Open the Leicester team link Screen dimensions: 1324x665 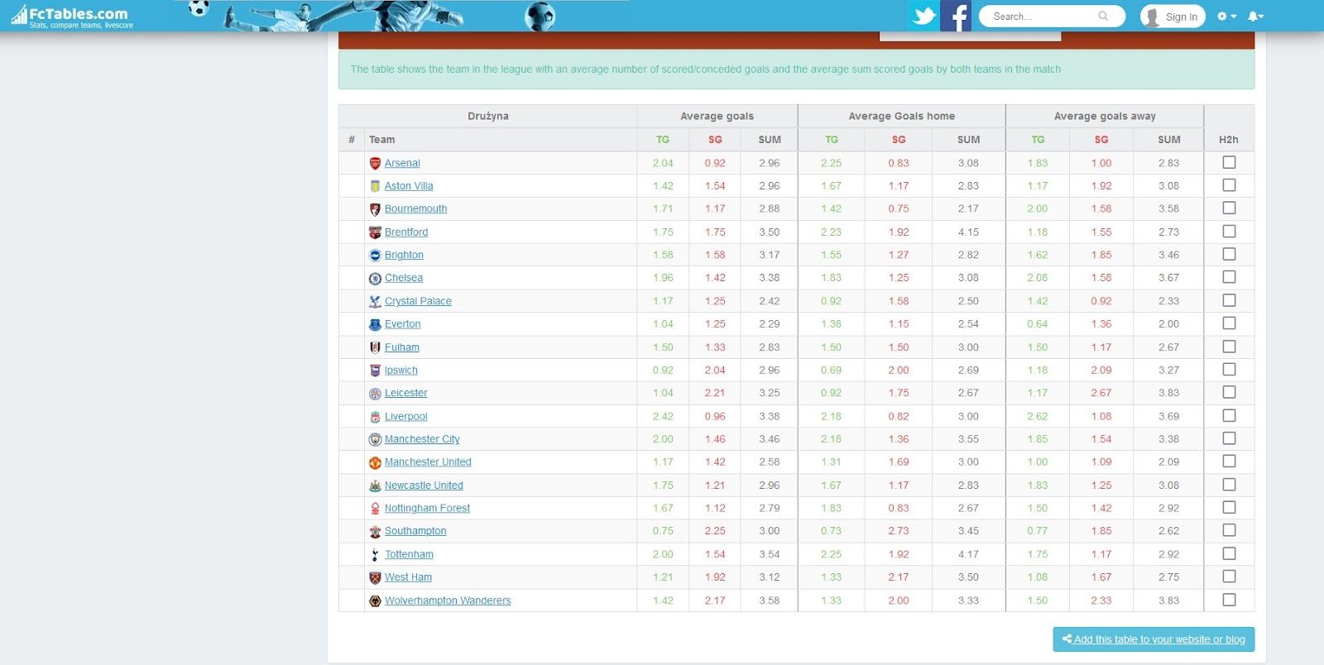(405, 393)
